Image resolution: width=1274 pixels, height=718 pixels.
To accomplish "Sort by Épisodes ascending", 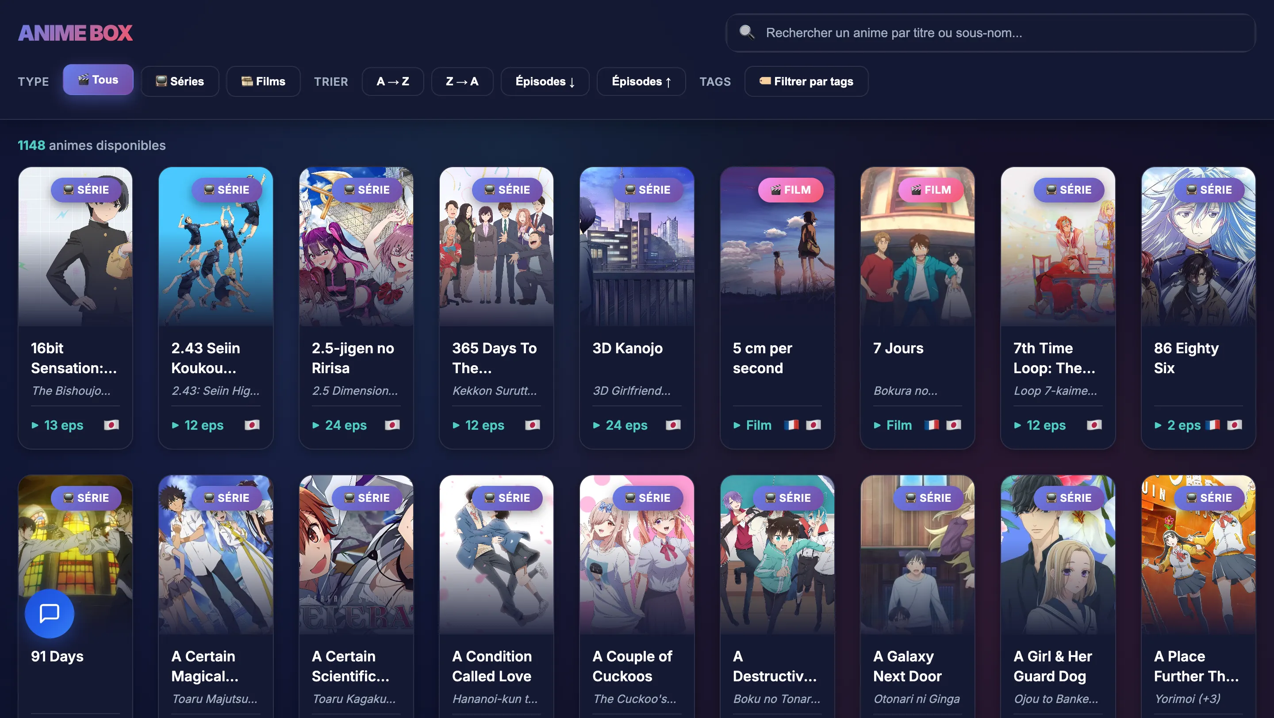I will click(641, 81).
